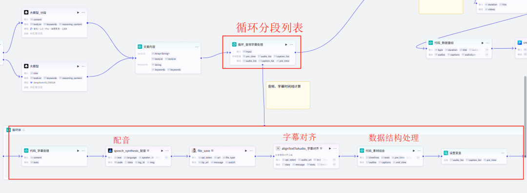The image size is (527, 193).
Task: Expand hidden output variables of 代码_数据重组
Action: [487, 55]
